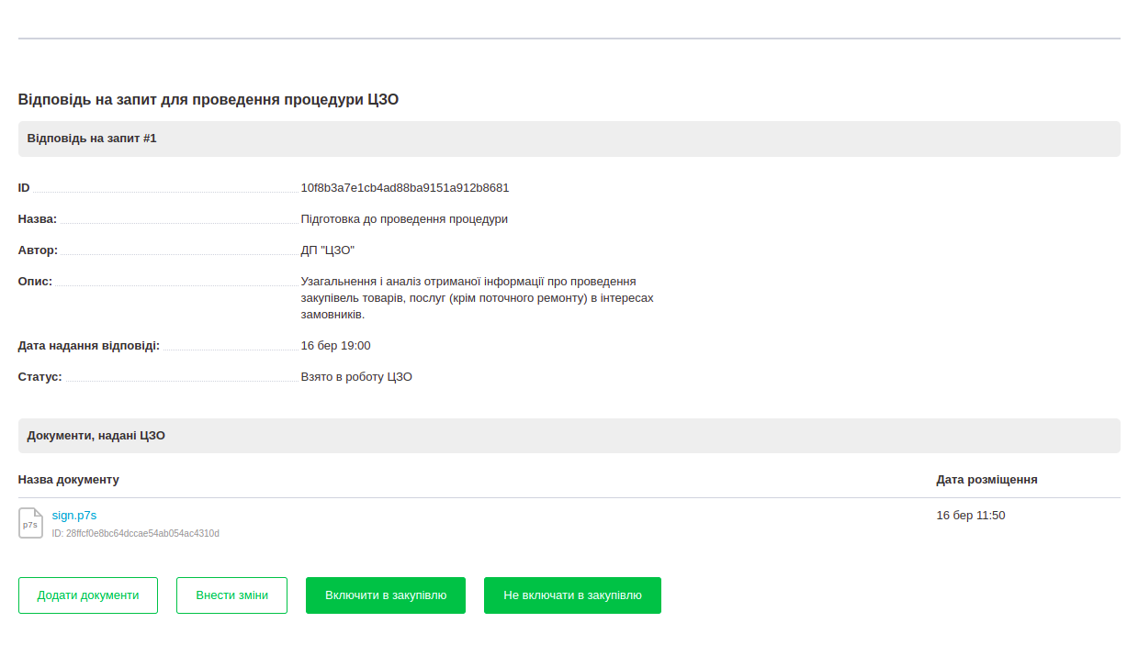Click the Дата розміщення column header

pos(986,480)
